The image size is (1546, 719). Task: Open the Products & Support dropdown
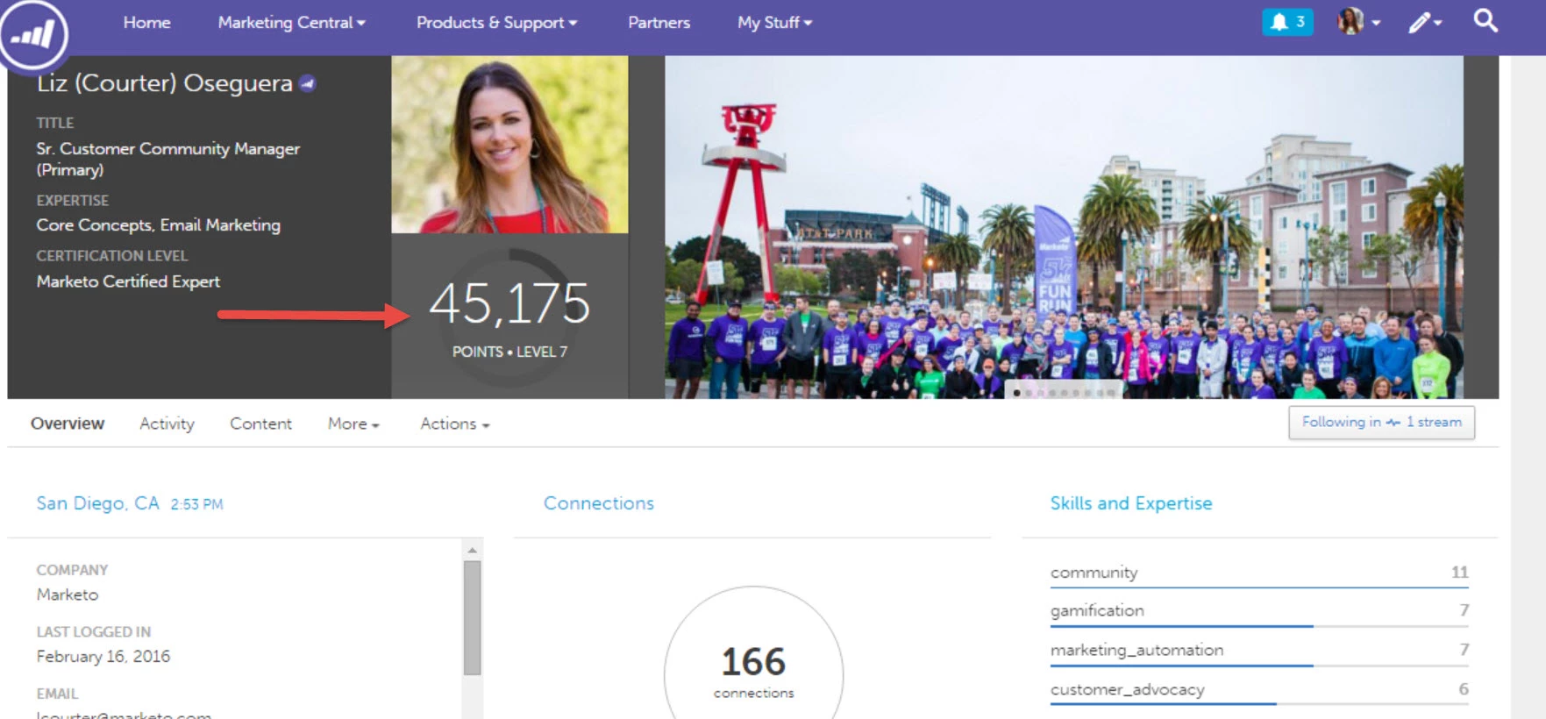point(496,23)
